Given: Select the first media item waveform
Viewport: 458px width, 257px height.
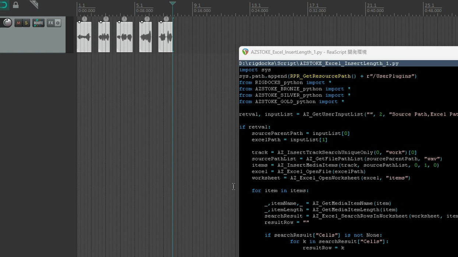Looking at the screenshot, I should (84, 37).
